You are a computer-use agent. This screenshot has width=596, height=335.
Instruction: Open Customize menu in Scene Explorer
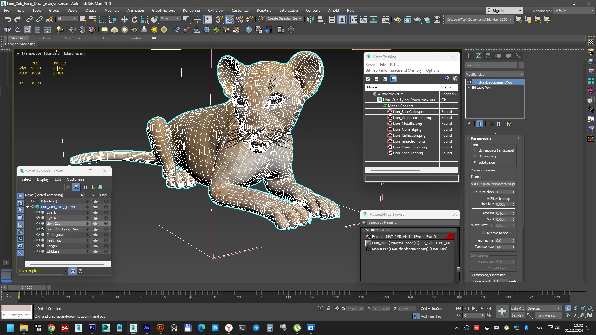[x=75, y=179]
